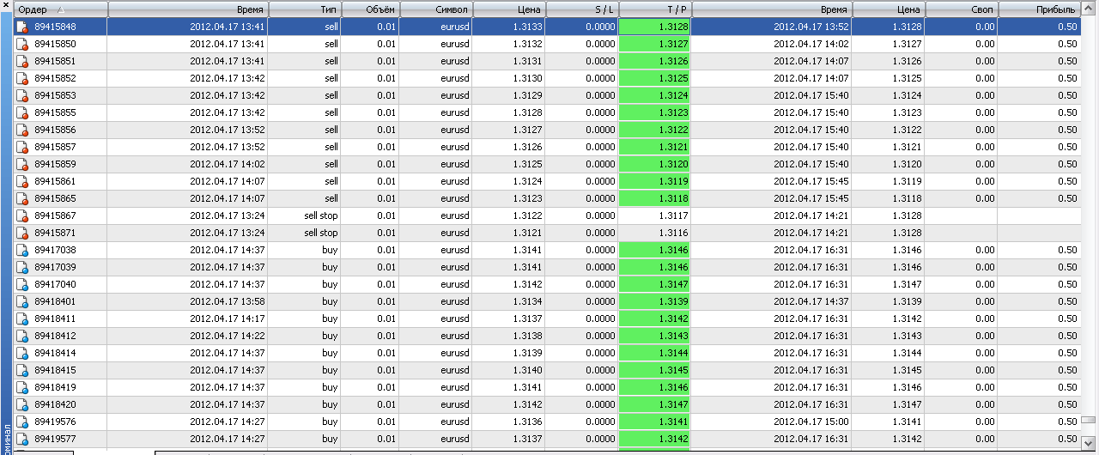The width and height of the screenshot is (1099, 455).
Task: Click the sell stop order icon for 89415867
Action: click(x=22, y=215)
